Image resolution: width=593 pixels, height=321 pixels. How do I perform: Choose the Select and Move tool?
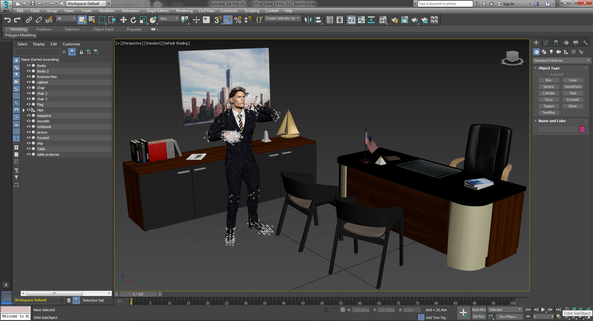[x=123, y=20]
